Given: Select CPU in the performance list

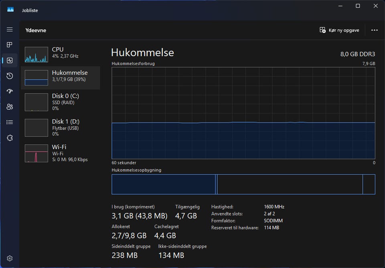Looking at the screenshot, I should pyautogui.click(x=60, y=54).
